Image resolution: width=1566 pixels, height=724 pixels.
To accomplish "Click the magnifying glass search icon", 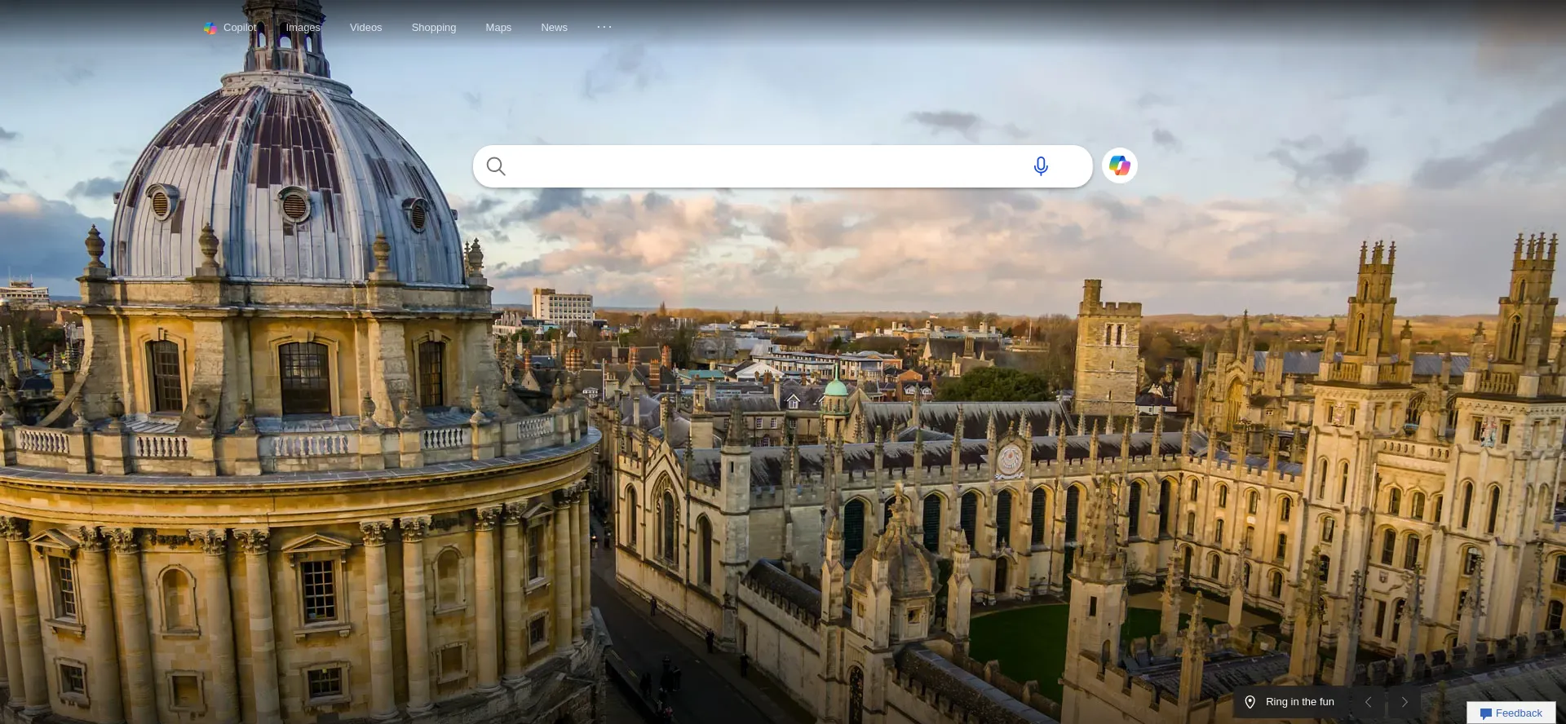I will [x=496, y=166].
